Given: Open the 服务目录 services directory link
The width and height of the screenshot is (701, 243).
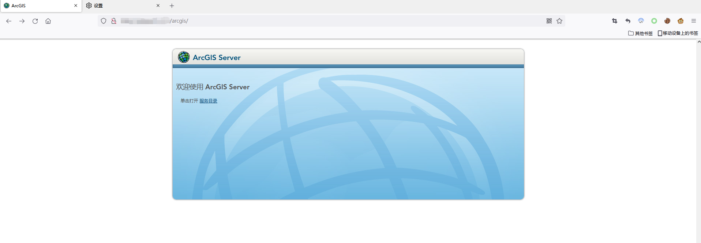Looking at the screenshot, I should [208, 101].
